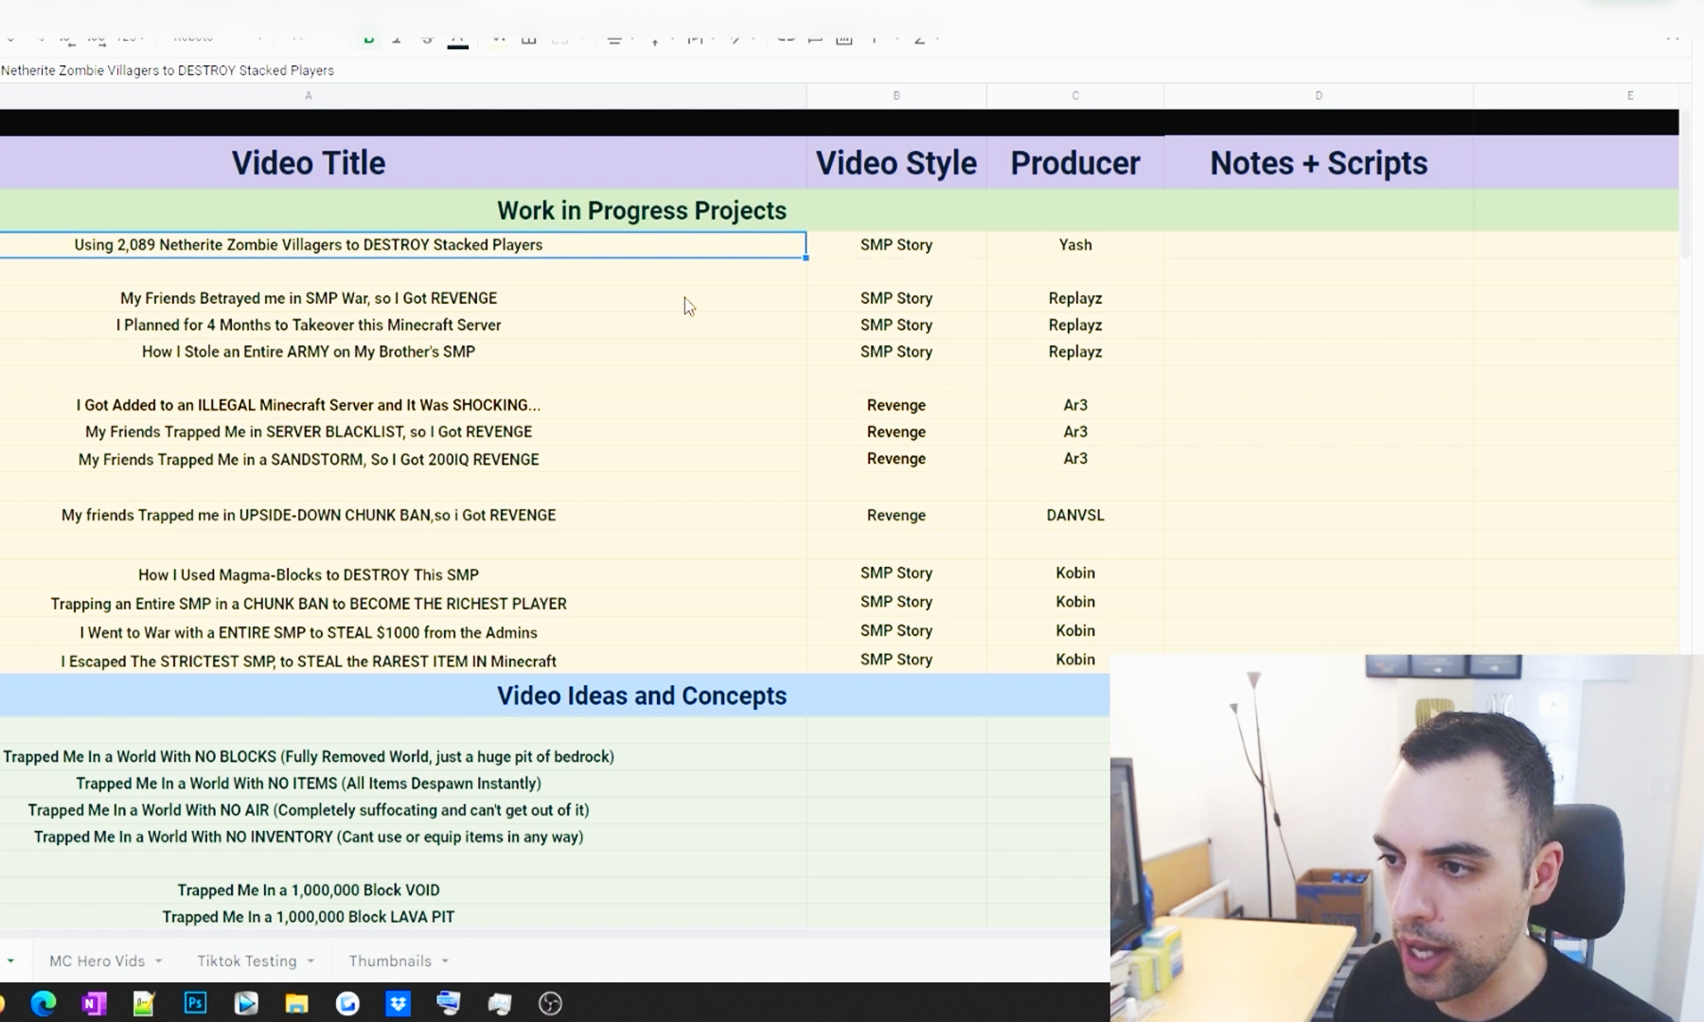Open OneNote from the taskbar
The image size is (1704, 1022).
[x=94, y=1003]
